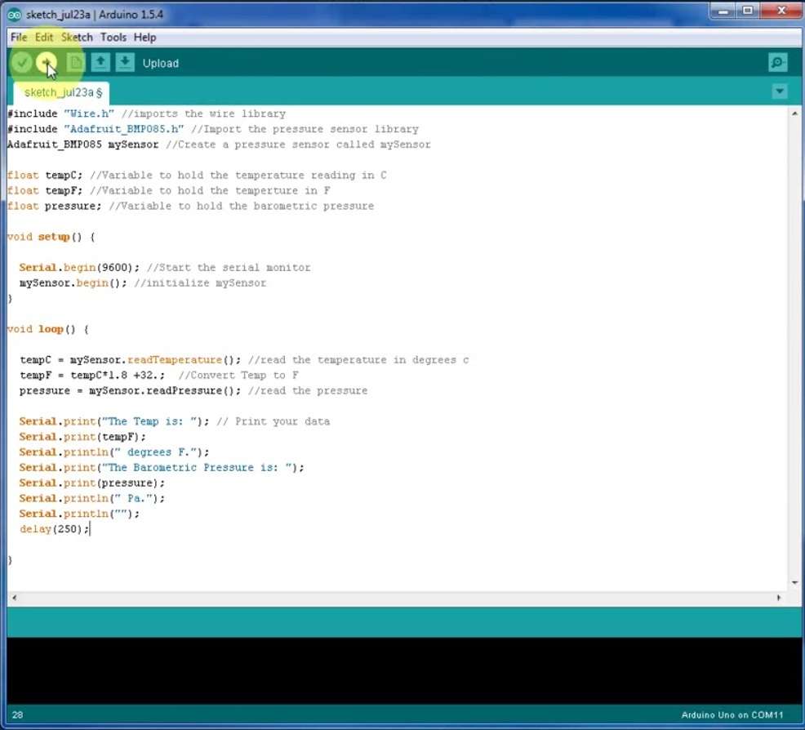Screen dimensions: 805x730
Task: Click '//imports the wire library' comment
Action: click(x=203, y=114)
